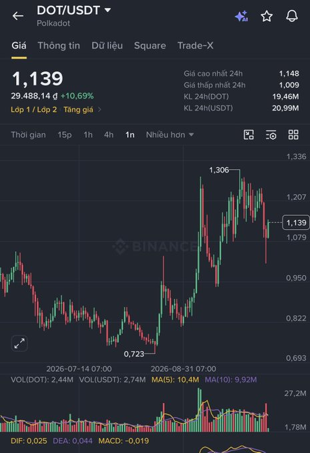The height and width of the screenshot is (453, 310).
Task: Tap the KL 24h(USDT) value 20,99M
Action: [285, 108]
